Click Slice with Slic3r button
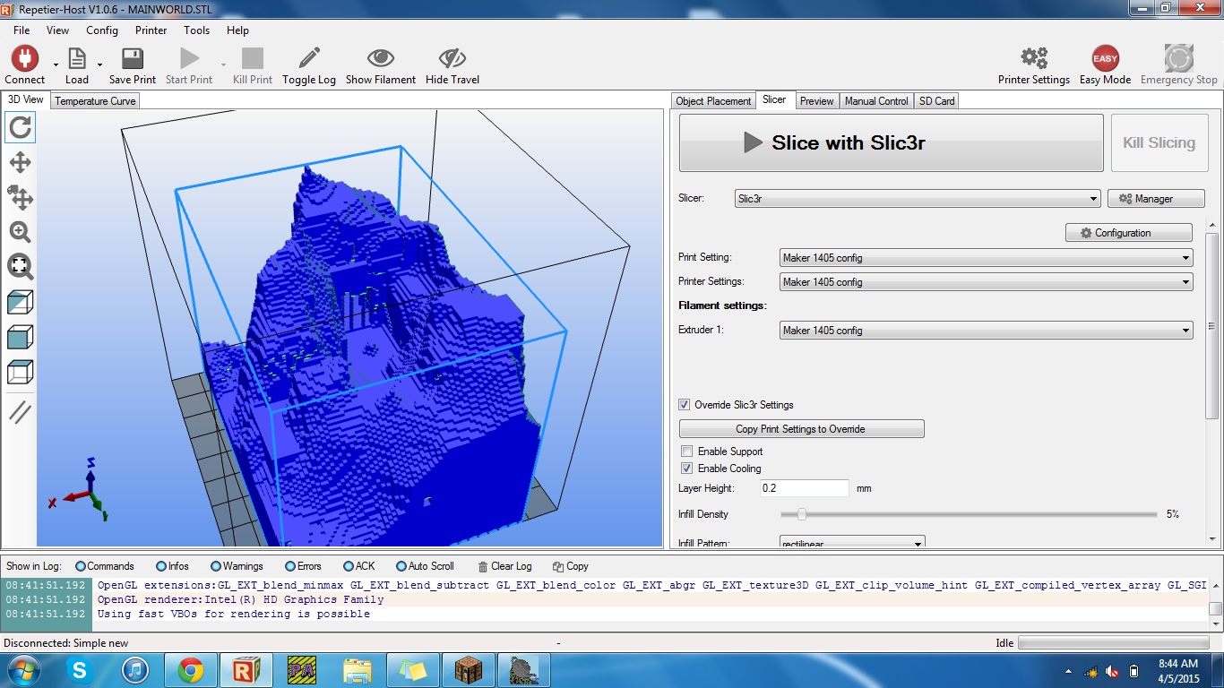Screen dimensions: 1224x688 pyautogui.click(x=892, y=142)
